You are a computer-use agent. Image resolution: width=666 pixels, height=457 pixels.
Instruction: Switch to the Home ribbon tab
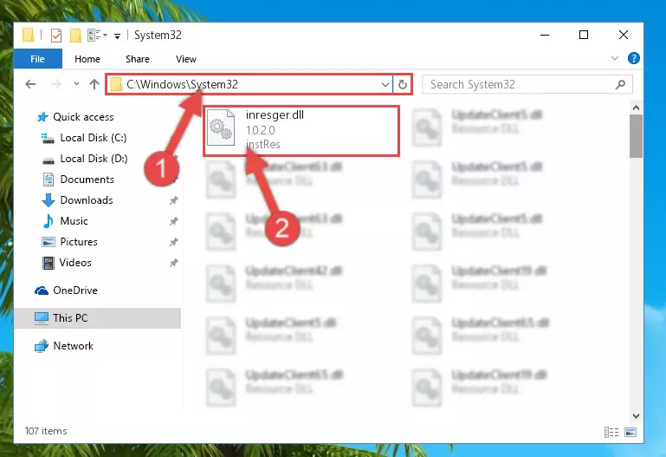(x=87, y=59)
